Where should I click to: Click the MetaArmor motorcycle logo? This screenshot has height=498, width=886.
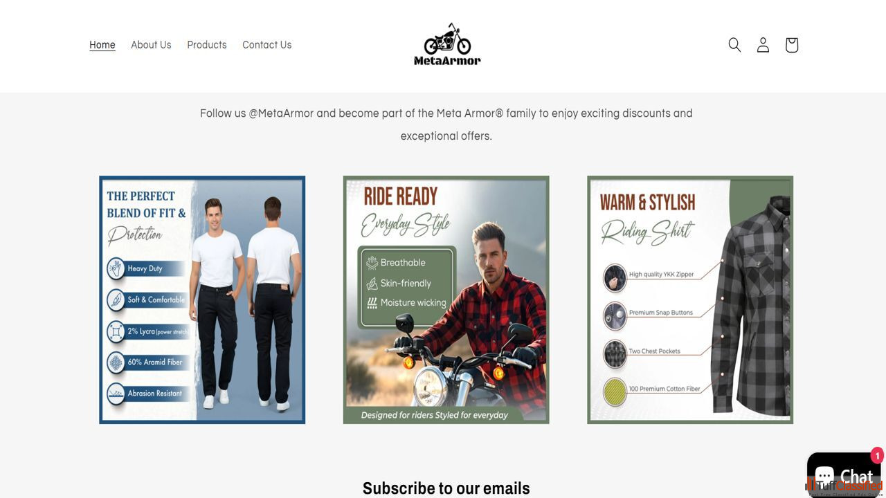coord(447,44)
